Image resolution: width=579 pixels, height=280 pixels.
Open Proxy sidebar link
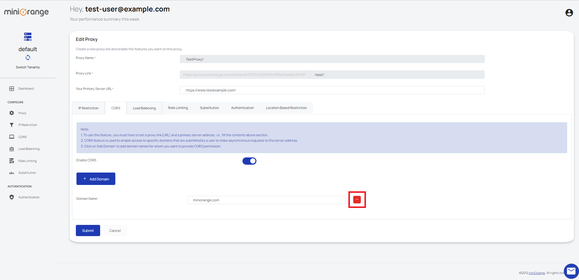pos(22,113)
